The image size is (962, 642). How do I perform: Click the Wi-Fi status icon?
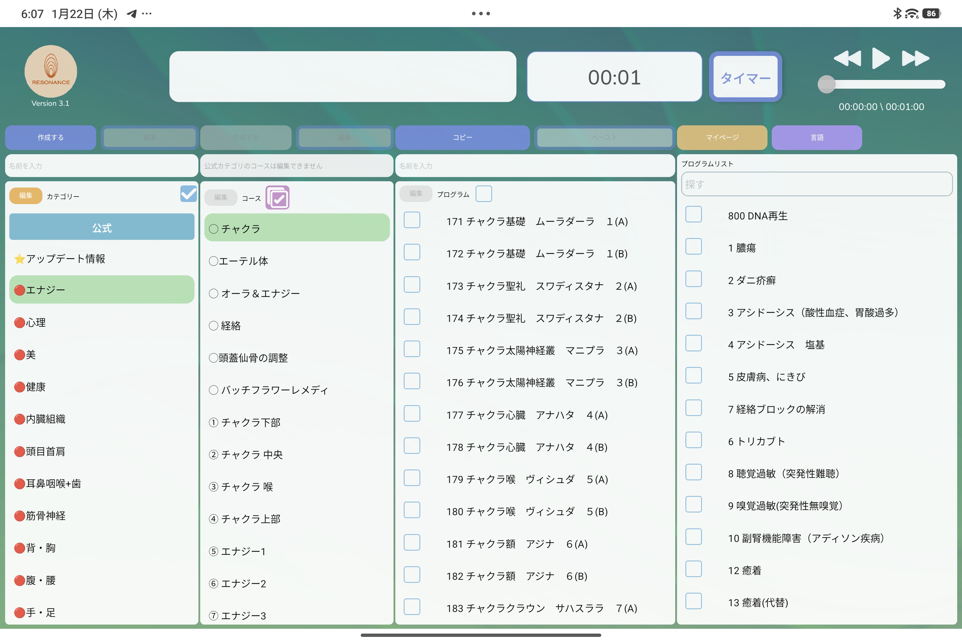pyautogui.click(x=911, y=14)
